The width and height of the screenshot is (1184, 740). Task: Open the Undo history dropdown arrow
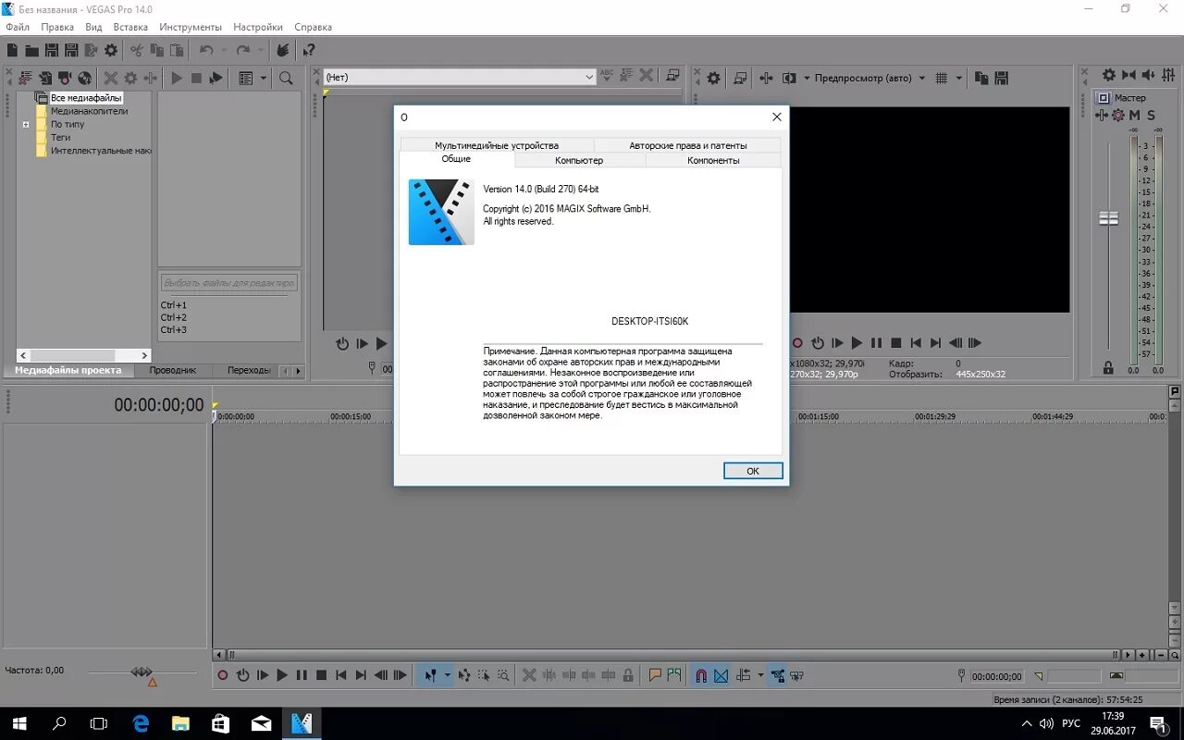pyautogui.click(x=223, y=51)
